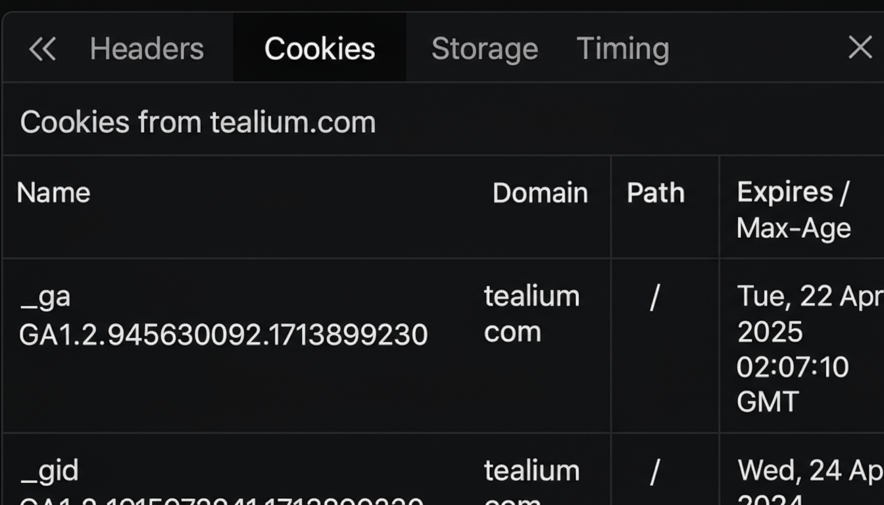884x505 pixels.
Task: Click the path cell of the _ga row
Action: pyautogui.click(x=654, y=297)
